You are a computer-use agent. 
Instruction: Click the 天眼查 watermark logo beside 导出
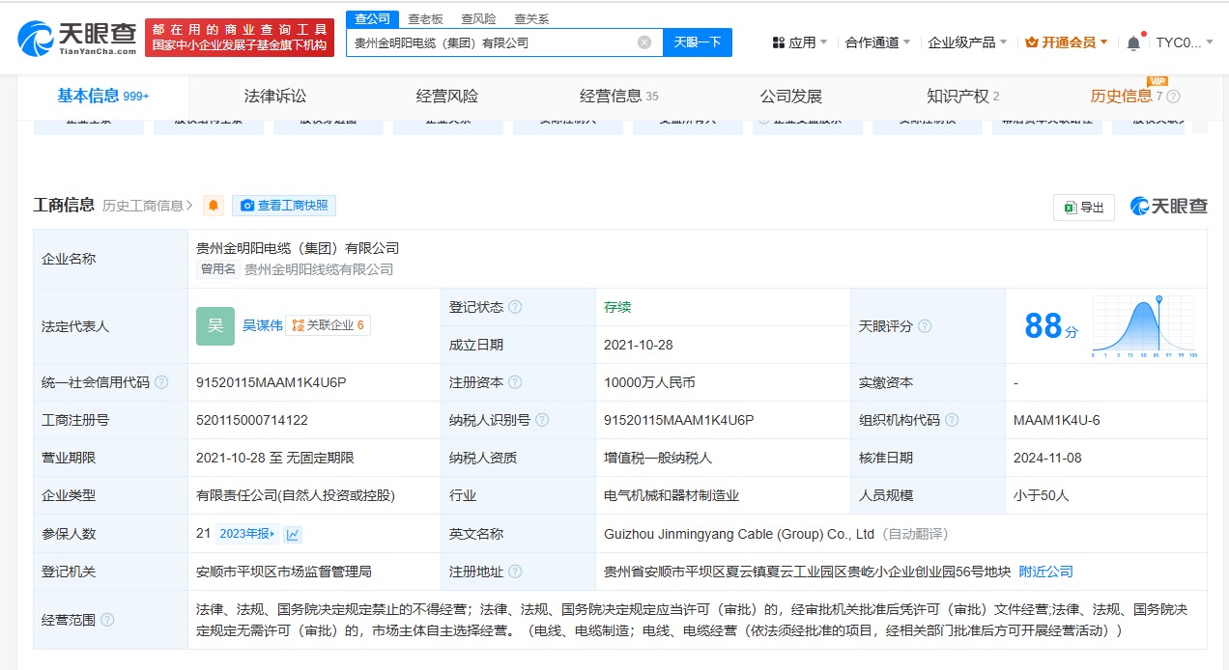click(x=1169, y=207)
